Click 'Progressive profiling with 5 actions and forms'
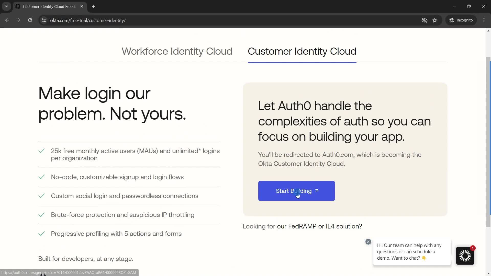The height and width of the screenshot is (276, 491). tap(116, 234)
